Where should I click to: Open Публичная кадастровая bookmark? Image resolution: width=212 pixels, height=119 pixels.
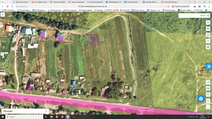(55, 10)
